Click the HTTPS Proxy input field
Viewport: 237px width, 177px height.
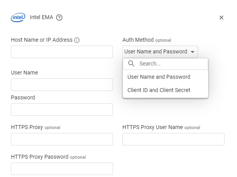62,139
